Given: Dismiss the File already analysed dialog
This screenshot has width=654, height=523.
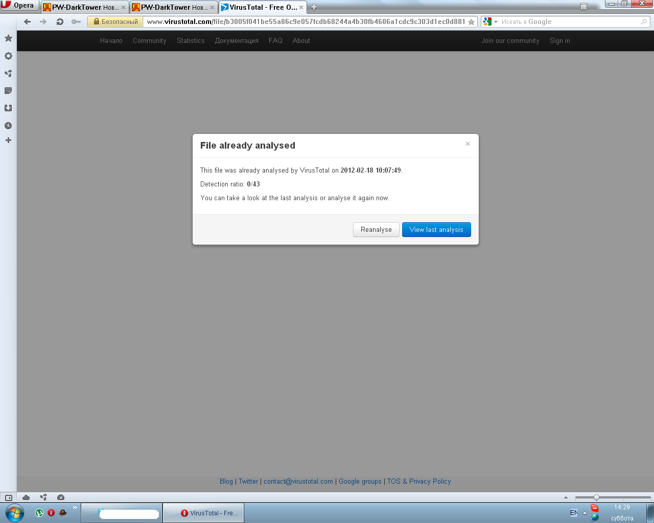Looking at the screenshot, I should pyautogui.click(x=468, y=144).
